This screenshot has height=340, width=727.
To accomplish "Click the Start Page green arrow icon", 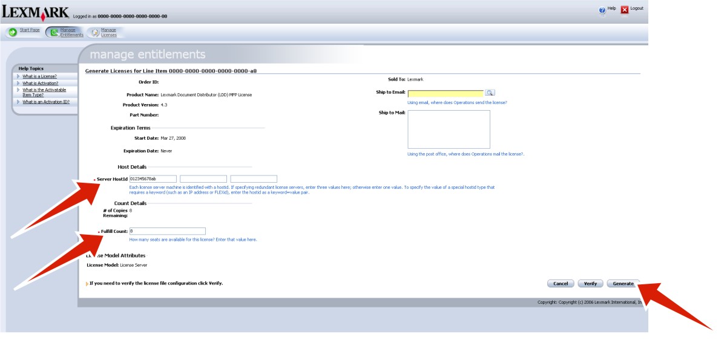I will [x=12, y=32].
